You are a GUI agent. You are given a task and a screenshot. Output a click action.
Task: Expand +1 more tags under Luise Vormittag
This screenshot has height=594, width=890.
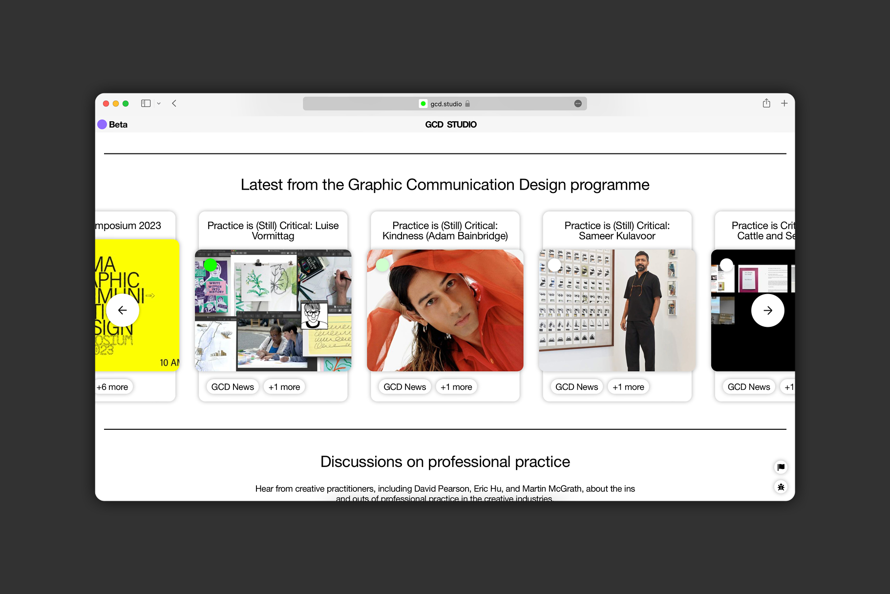(284, 387)
